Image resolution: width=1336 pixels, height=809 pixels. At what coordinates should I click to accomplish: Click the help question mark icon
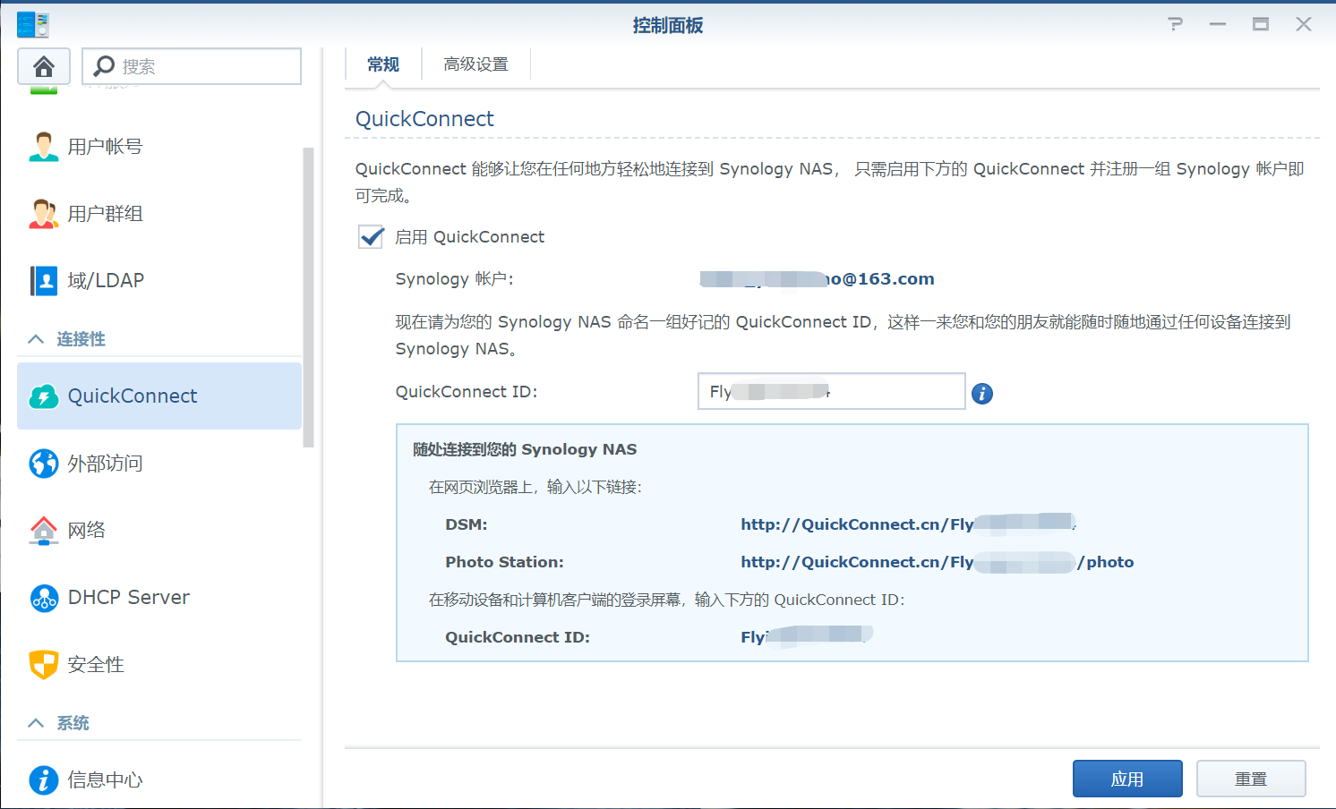pyautogui.click(x=1176, y=24)
